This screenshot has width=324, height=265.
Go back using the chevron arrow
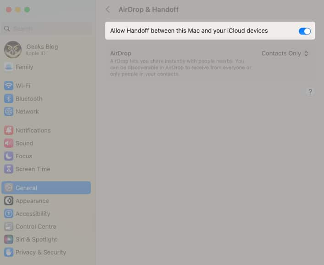tap(108, 9)
